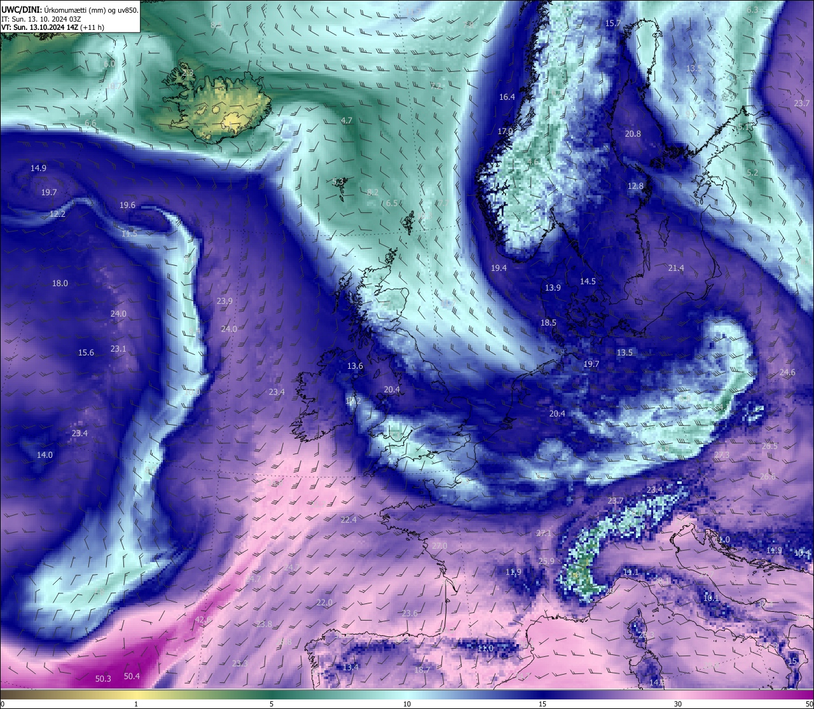Click the 23.6 value label
This screenshot has width=814, height=709.
410,613
